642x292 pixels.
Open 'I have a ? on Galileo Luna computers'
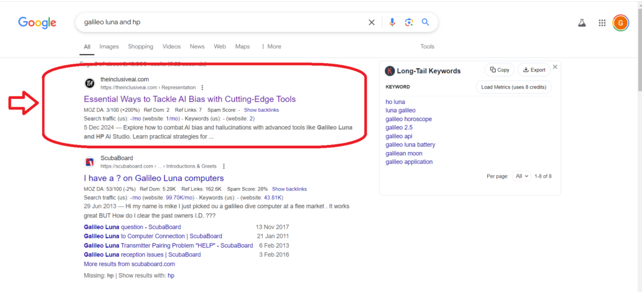154,178
